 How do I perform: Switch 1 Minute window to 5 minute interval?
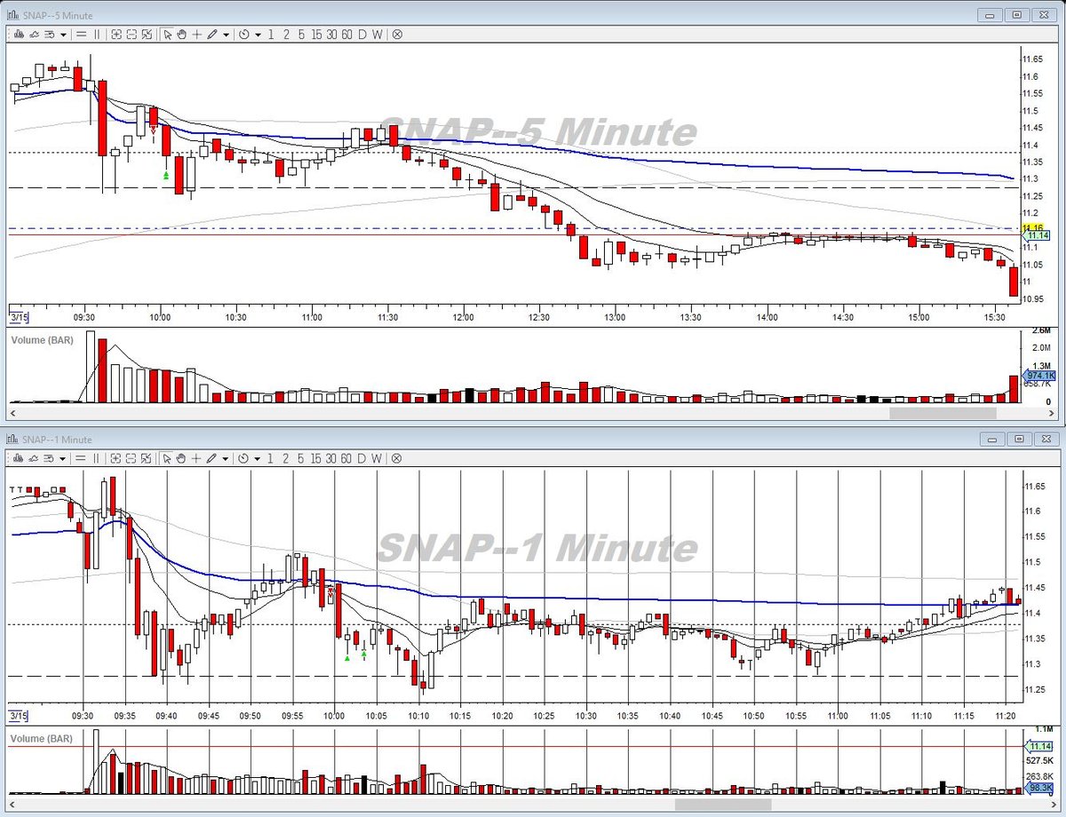[301, 458]
